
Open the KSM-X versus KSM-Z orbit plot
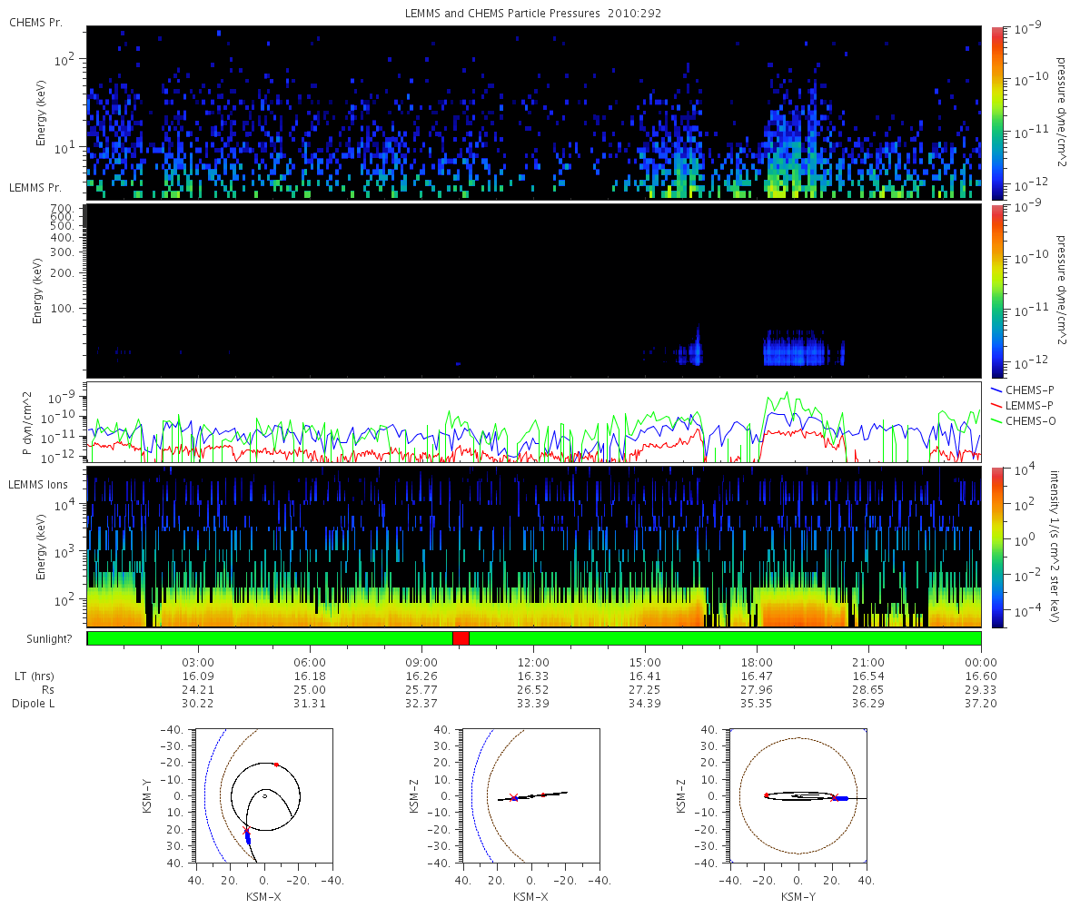[531, 795]
